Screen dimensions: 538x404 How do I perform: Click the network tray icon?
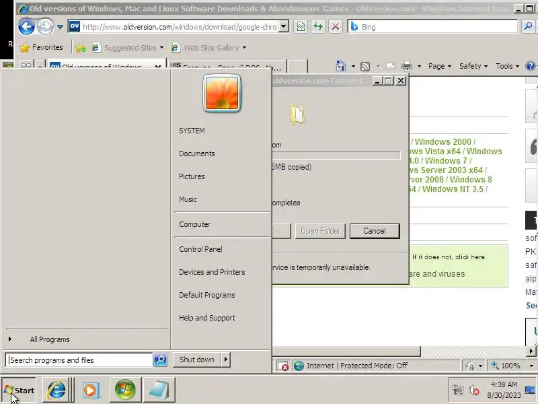(x=458, y=390)
